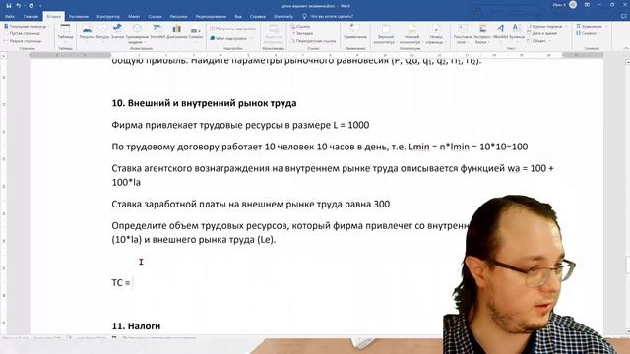Click the line 'Ставка заработной платы на внешнем рынке'
Screen dimensions: 630x354
(251, 205)
